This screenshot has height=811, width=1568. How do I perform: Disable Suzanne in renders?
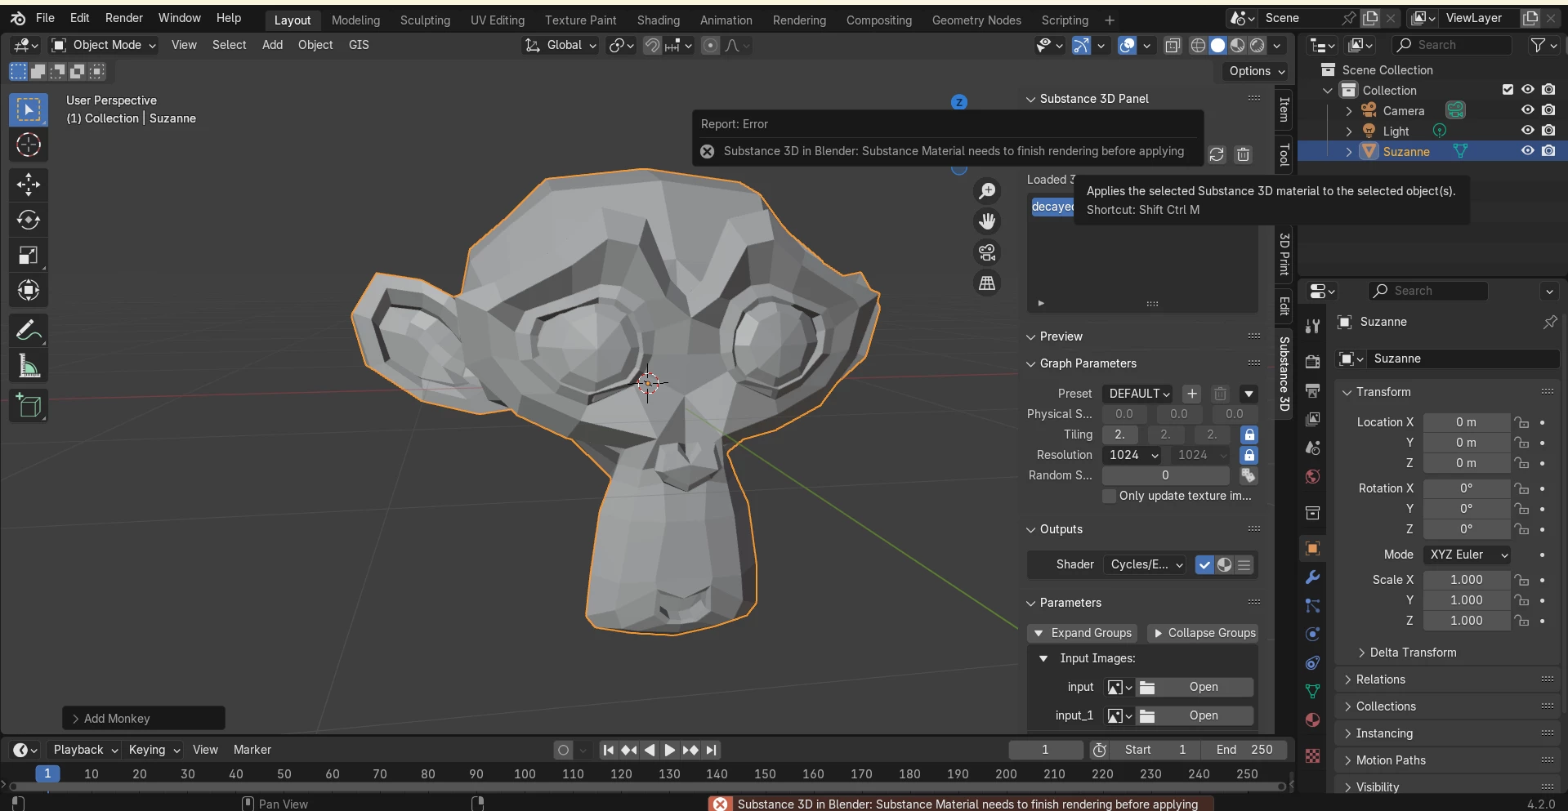1548,151
